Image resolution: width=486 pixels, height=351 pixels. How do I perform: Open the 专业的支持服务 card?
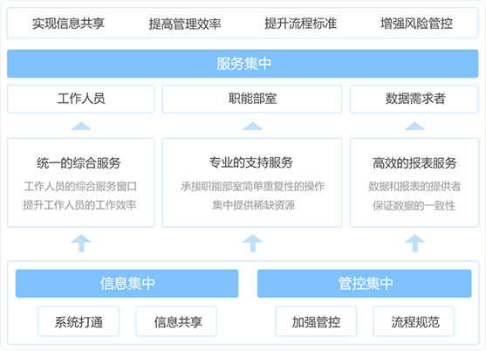tap(252, 182)
